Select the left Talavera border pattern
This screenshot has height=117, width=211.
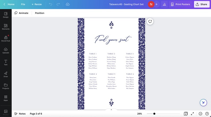coord(81,64)
